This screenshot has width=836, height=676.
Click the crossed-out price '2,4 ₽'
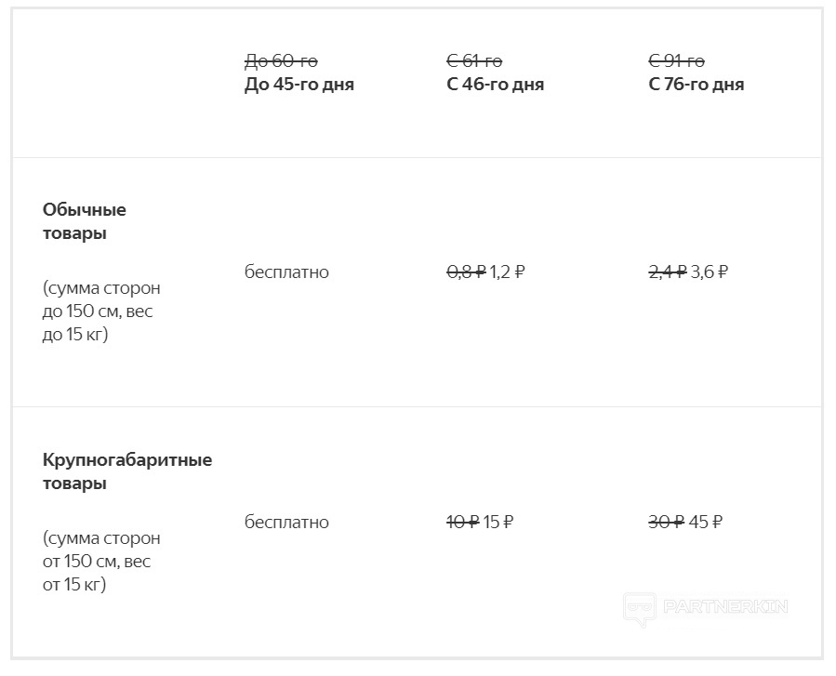[667, 272]
